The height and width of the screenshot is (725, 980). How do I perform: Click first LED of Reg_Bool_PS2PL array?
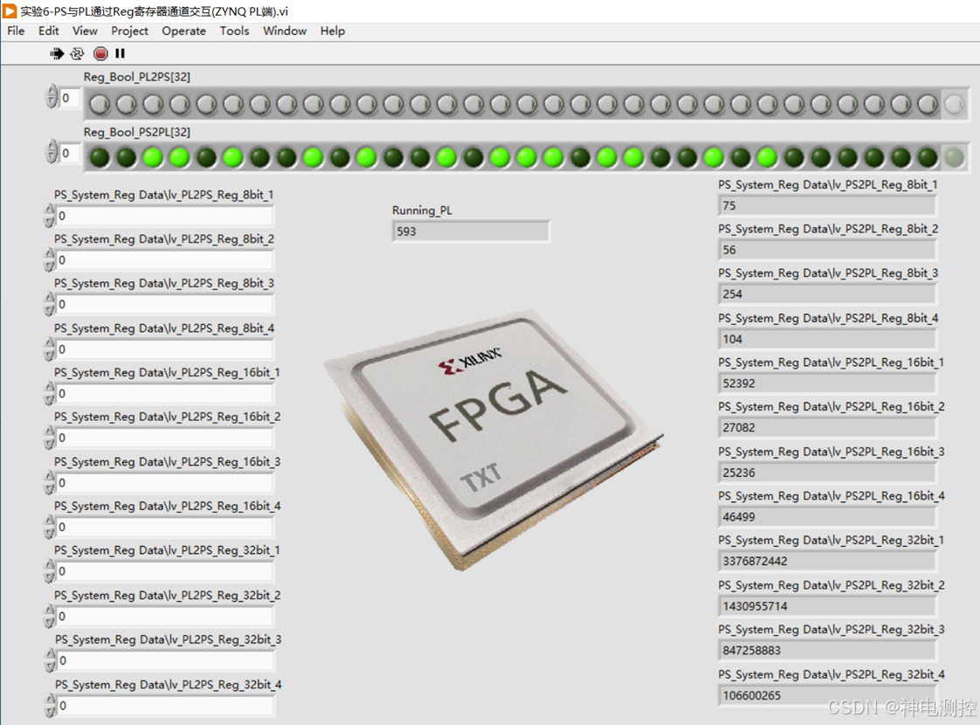pyautogui.click(x=100, y=157)
